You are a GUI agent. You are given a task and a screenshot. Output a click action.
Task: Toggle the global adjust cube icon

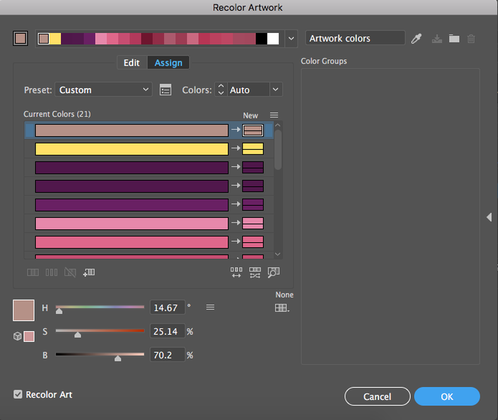pyautogui.click(x=17, y=336)
